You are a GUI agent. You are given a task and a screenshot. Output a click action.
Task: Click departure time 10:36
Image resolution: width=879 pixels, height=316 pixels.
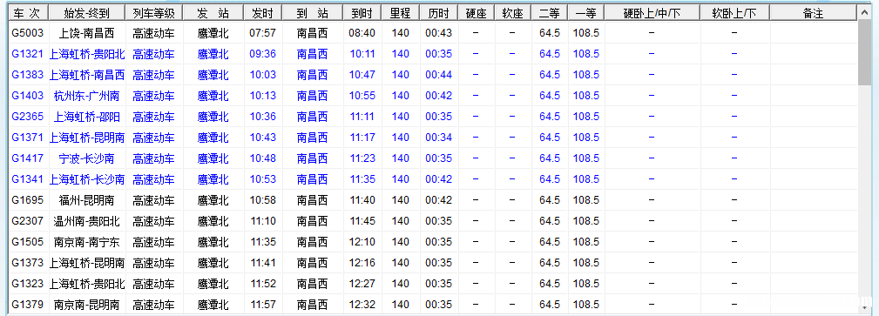[263, 117]
